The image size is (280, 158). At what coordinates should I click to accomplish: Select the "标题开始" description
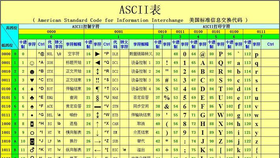pyautogui.click(x=73, y=63)
